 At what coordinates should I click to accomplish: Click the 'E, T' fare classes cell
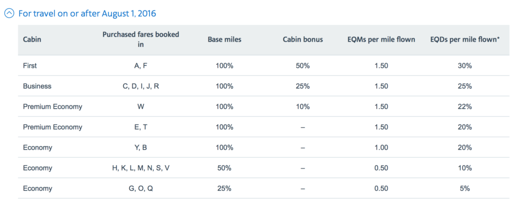pyautogui.click(x=141, y=127)
